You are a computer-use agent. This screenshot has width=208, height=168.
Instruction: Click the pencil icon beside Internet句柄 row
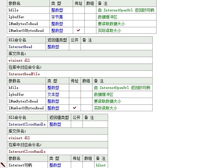[3, 165]
